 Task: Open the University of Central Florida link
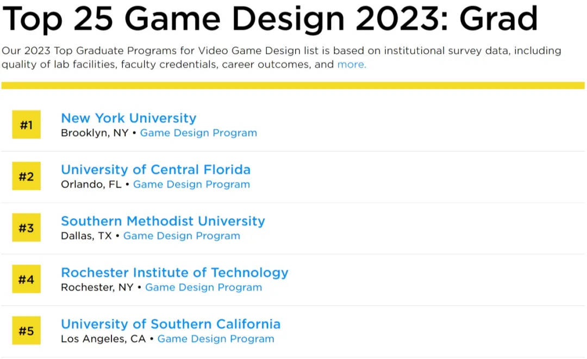[155, 169]
